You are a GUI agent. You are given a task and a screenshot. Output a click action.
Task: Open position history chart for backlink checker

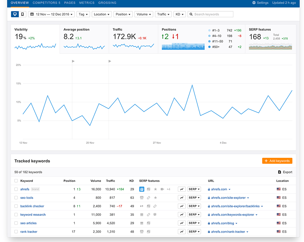click(182, 206)
